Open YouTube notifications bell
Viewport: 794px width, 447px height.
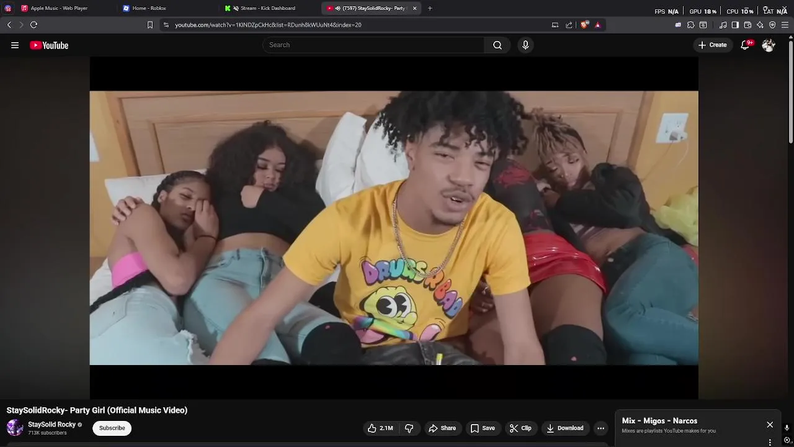pyautogui.click(x=746, y=45)
